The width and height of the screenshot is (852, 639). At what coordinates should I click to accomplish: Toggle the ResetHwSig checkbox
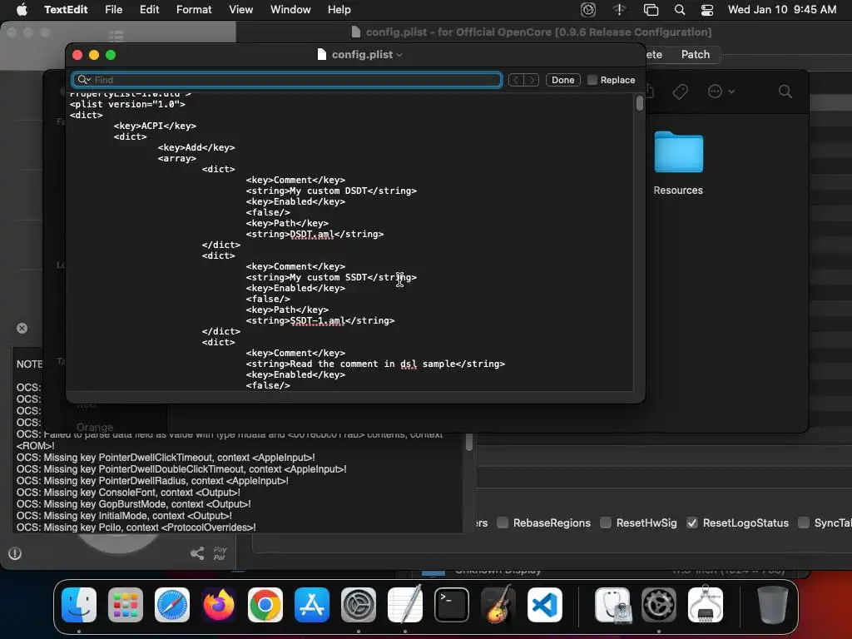[x=606, y=523]
